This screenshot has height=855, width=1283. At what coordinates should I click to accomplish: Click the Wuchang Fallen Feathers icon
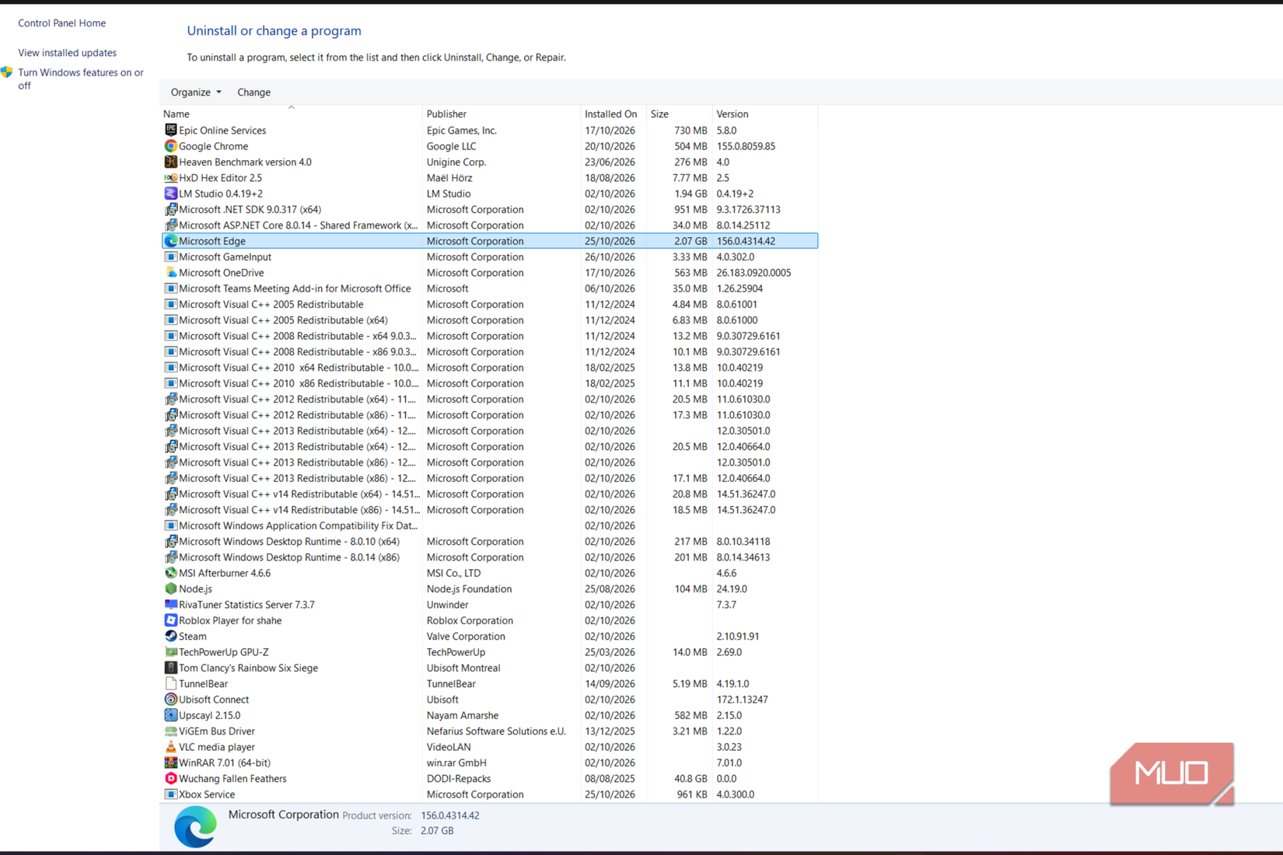[x=170, y=778]
